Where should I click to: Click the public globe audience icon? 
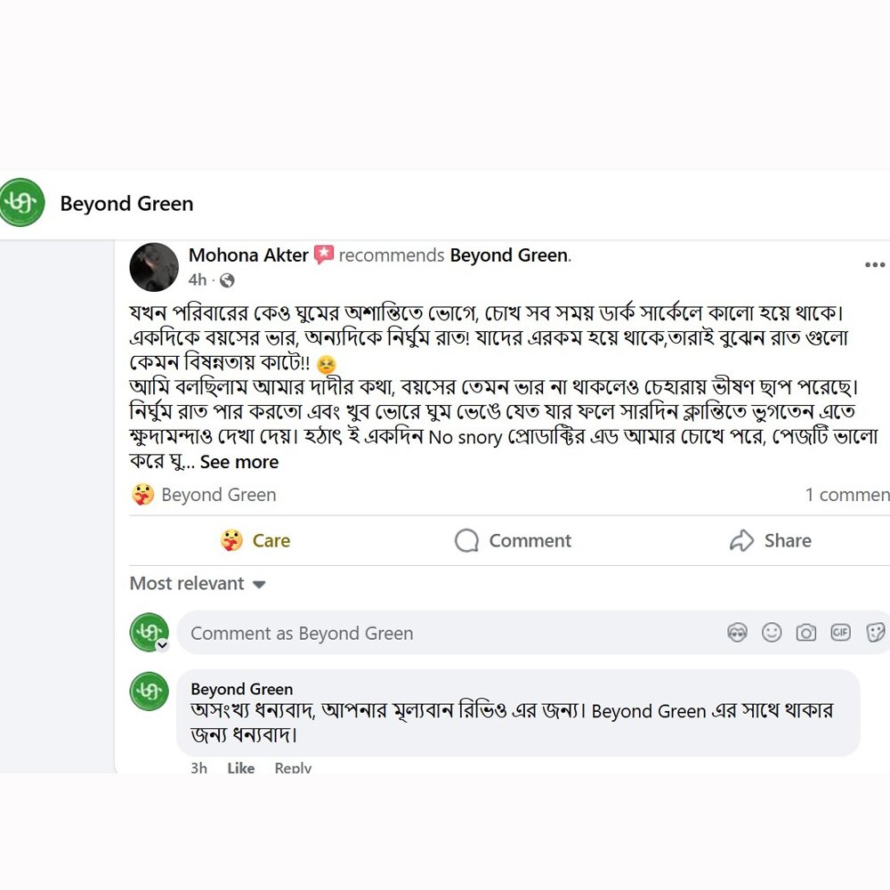pyautogui.click(x=227, y=280)
